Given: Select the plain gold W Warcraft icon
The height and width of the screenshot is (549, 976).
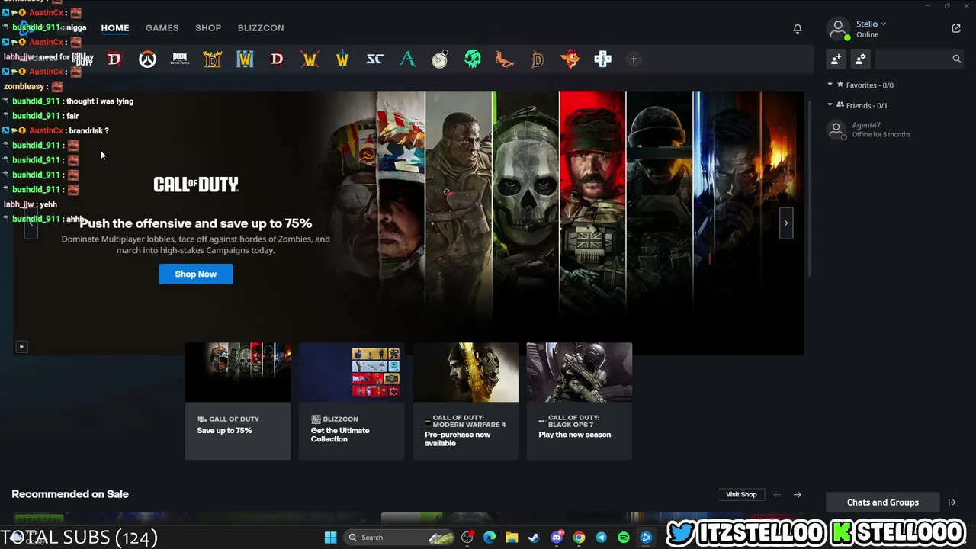Looking at the screenshot, I should tap(342, 59).
